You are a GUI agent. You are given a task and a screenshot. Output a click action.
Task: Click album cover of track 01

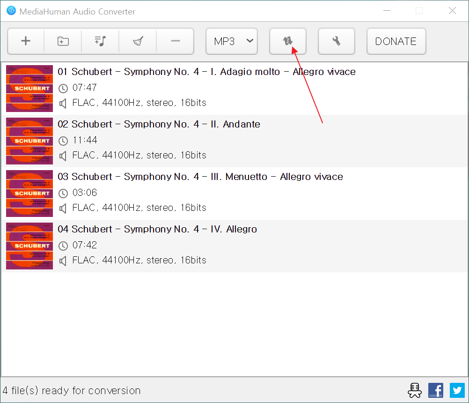29,88
